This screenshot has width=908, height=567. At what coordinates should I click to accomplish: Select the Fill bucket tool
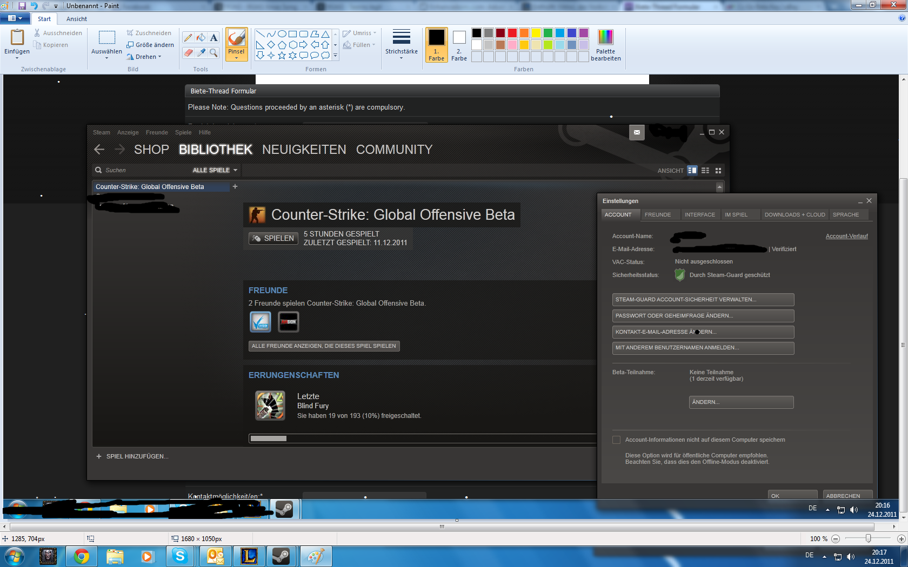coord(201,37)
